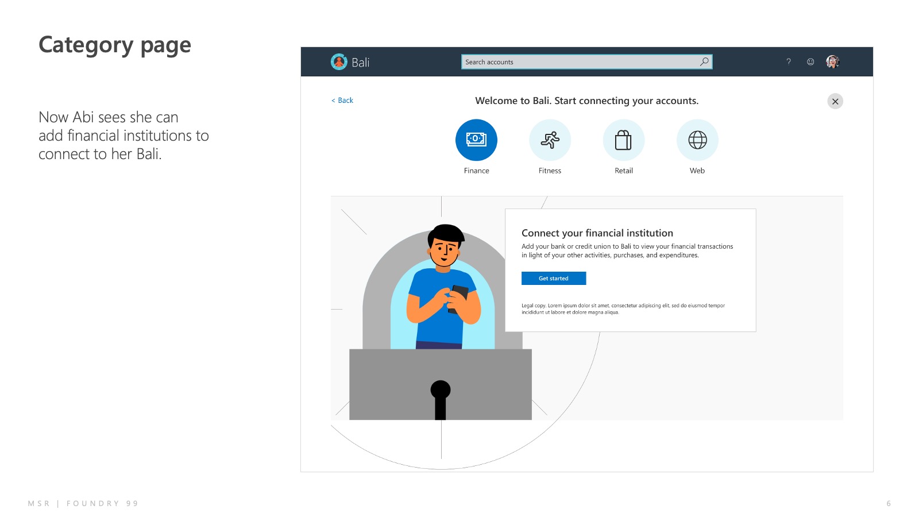Open the user profile avatar
Image resolution: width=919 pixels, height=517 pixels.
click(832, 62)
